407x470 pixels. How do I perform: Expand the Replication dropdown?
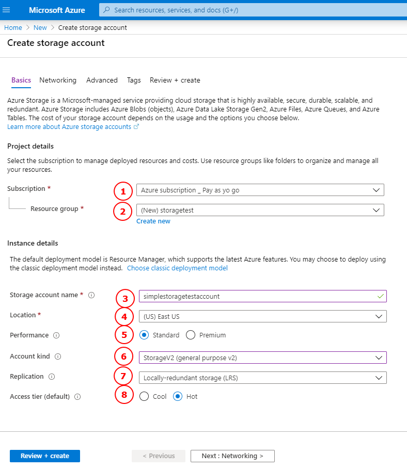pyautogui.click(x=262, y=378)
